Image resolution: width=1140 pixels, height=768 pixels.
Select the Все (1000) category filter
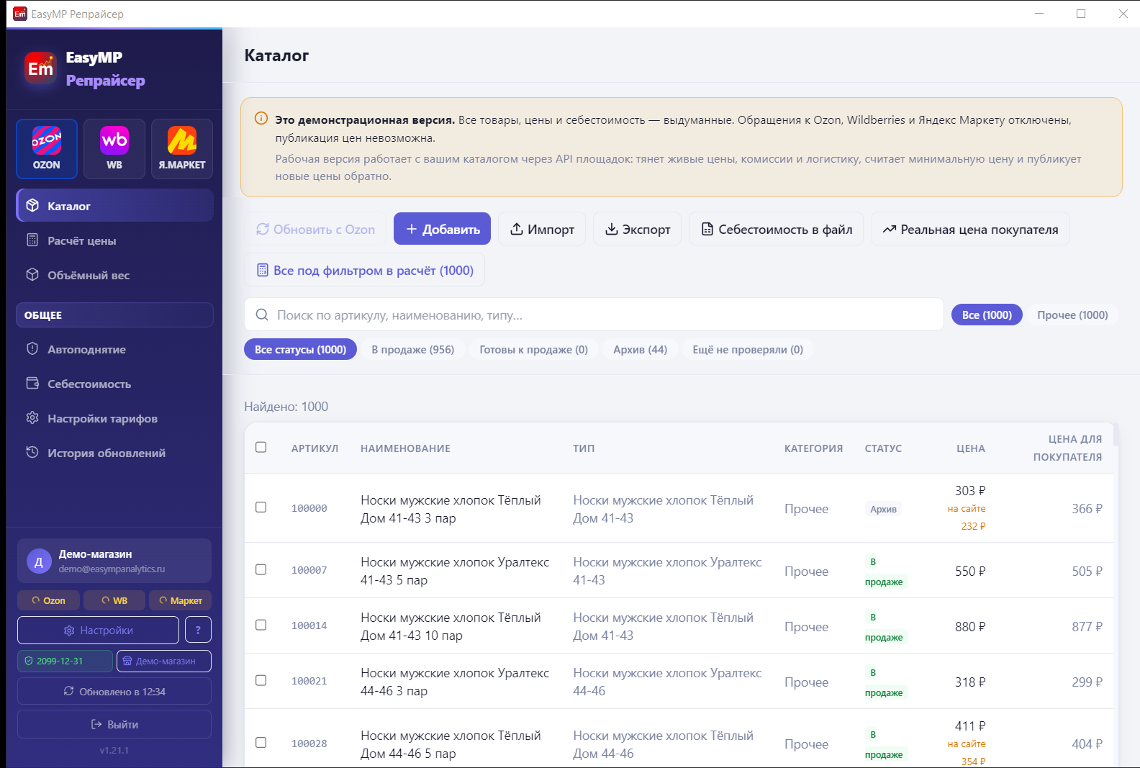987,315
